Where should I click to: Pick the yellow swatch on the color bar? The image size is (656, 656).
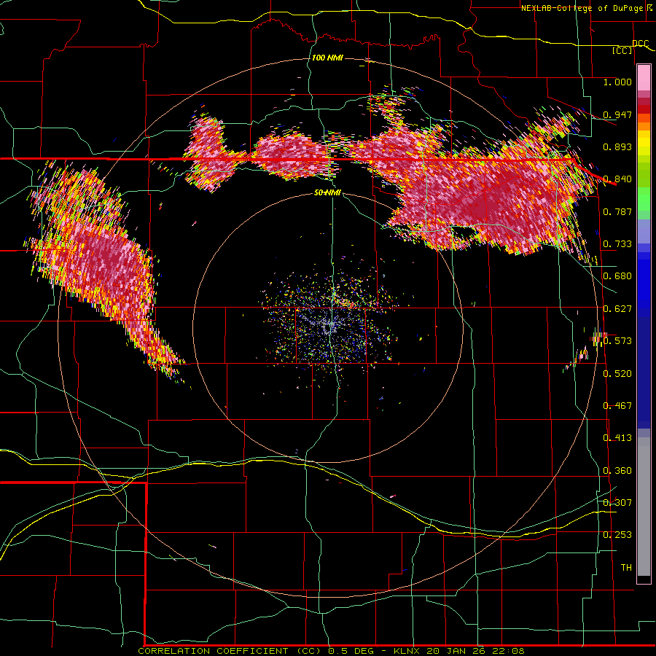644,144
